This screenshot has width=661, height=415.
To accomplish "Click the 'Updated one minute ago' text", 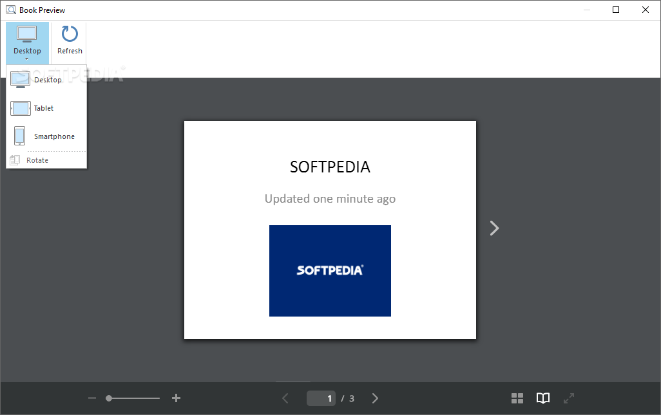I will pos(330,199).
